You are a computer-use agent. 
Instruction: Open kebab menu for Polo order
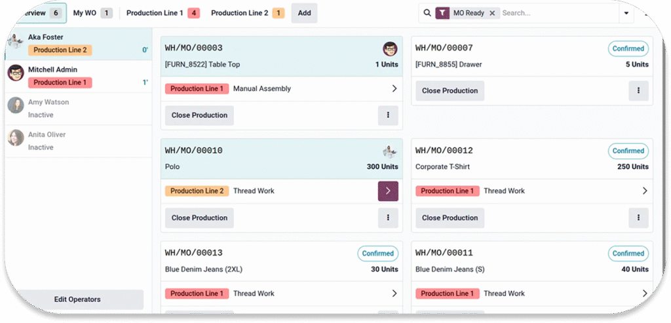(x=388, y=218)
